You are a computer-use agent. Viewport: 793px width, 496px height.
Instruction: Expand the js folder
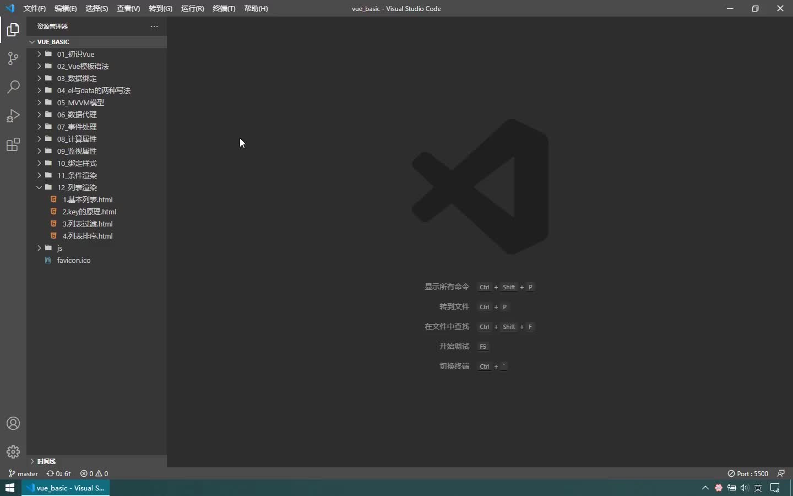pyautogui.click(x=96, y=248)
